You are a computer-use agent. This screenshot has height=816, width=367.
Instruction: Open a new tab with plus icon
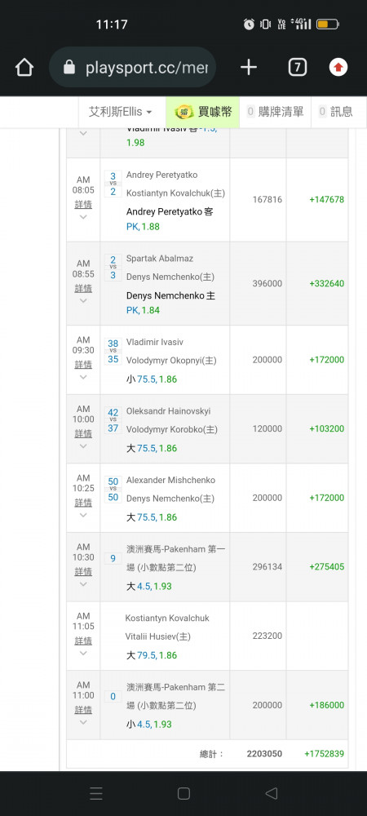249,67
